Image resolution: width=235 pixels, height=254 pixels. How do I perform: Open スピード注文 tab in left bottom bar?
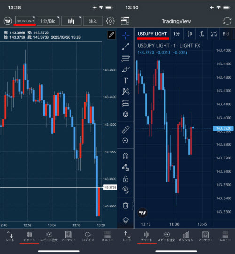[49, 237]
